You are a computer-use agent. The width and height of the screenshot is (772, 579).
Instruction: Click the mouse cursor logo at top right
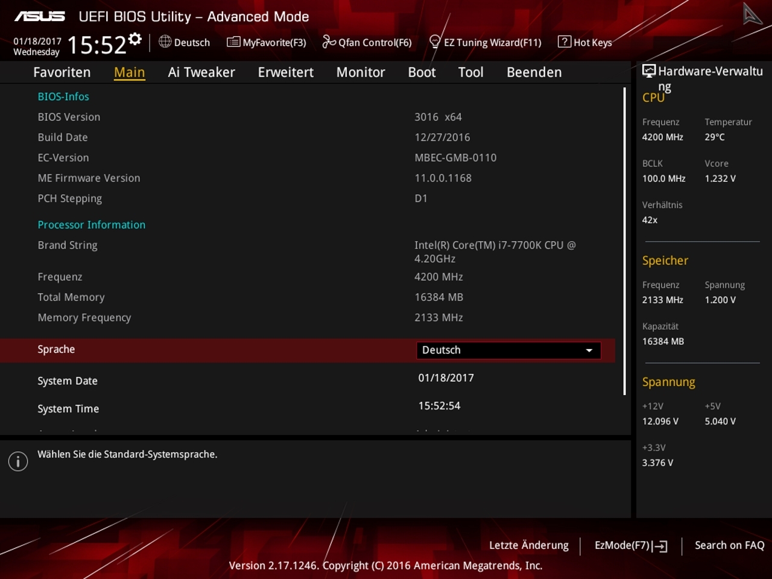point(752,14)
